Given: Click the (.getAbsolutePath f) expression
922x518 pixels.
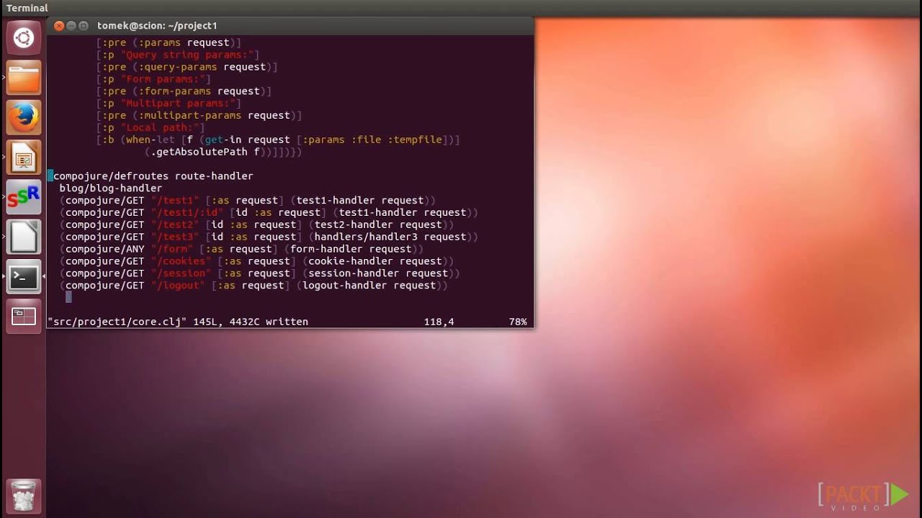Looking at the screenshot, I should tap(205, 153).
